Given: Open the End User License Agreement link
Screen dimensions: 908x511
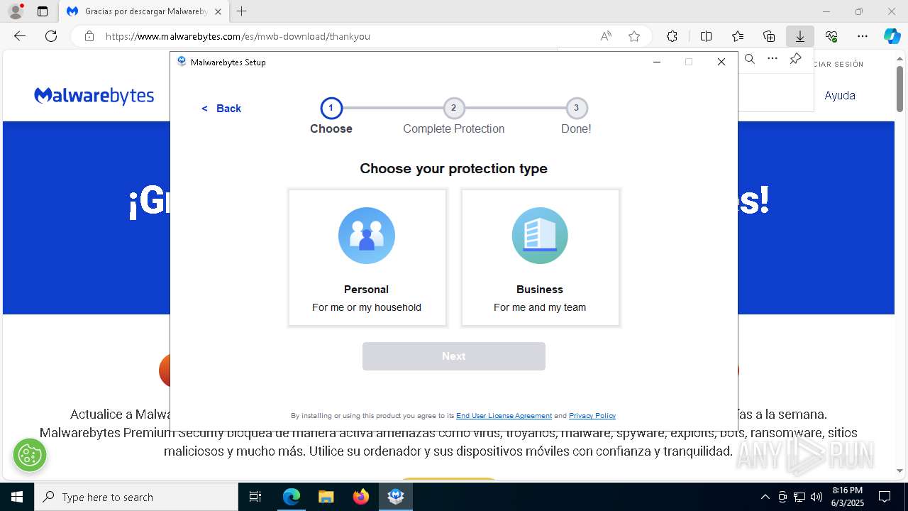Looking at the screenshot, I should tap(504, 416).
